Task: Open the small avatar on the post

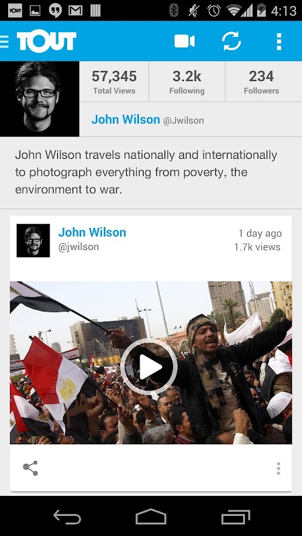Action: click(x=33, y=241)
